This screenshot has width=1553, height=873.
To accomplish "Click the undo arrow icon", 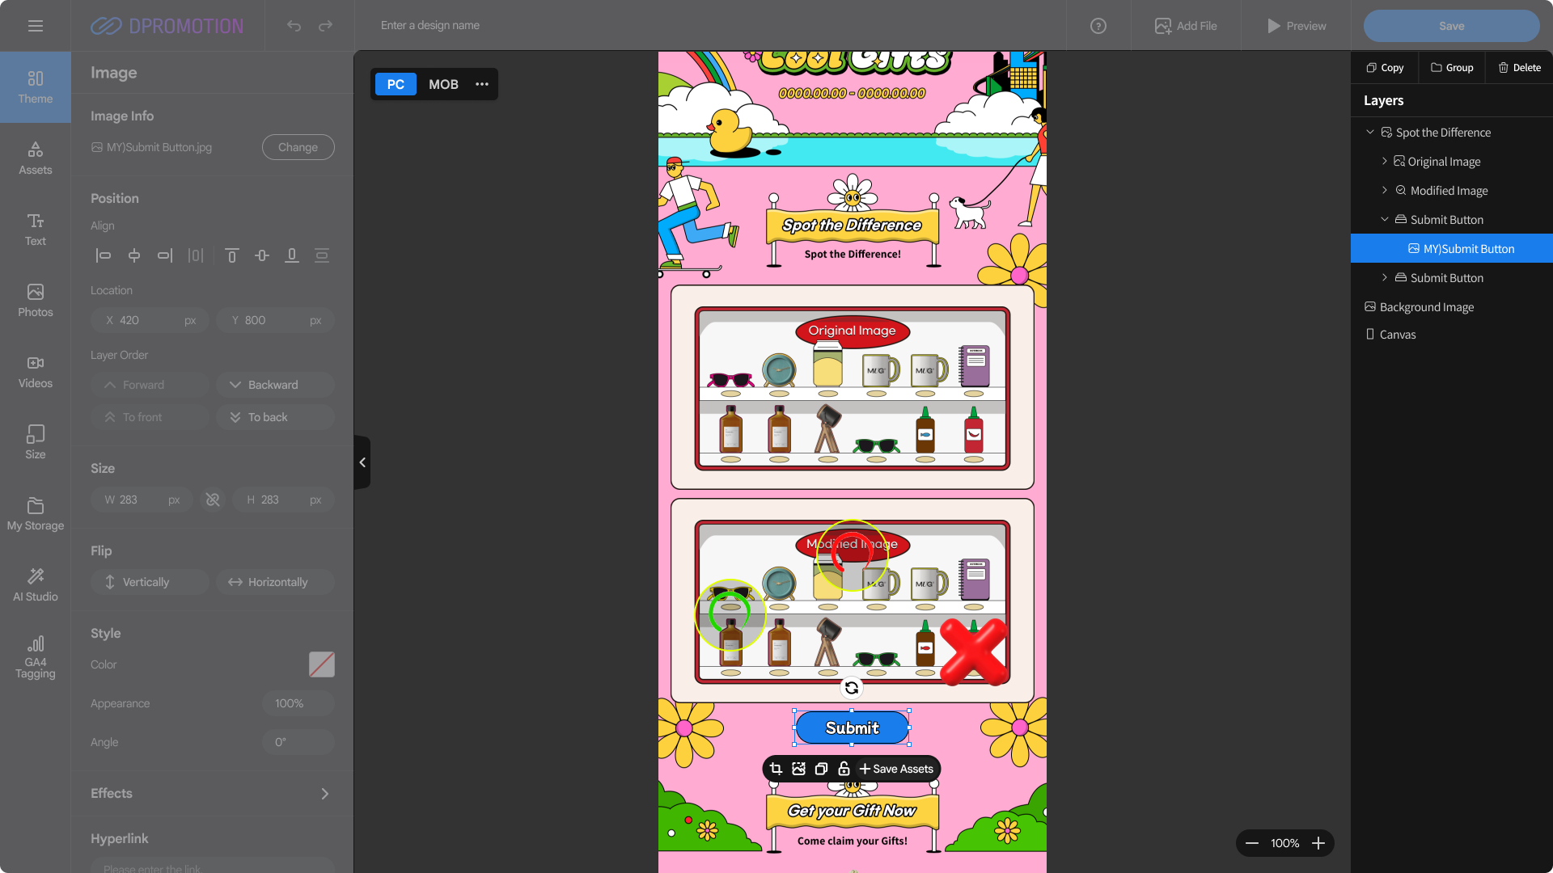I will tap(294, 26).
